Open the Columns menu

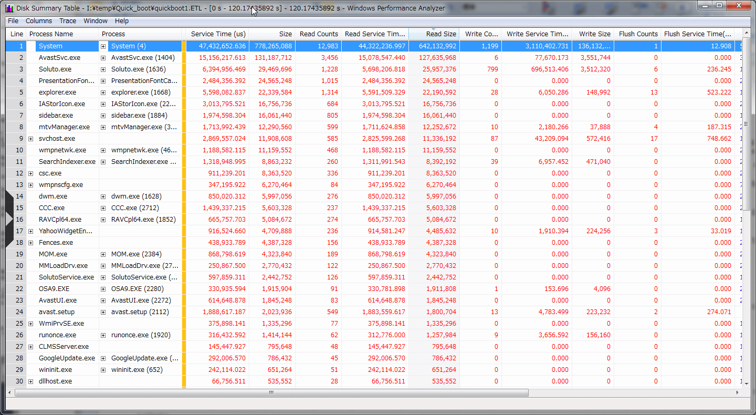tap(39, 21)
